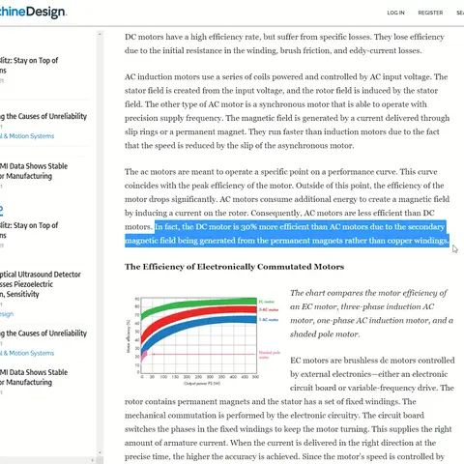Click the 'esign' category link in sidebar
This screenshot has width=464, height=464.
coord(7,314)
